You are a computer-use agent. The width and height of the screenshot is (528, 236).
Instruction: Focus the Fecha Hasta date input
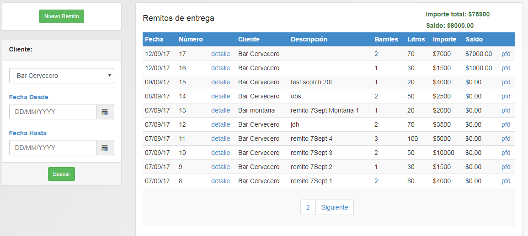(53, 148)
